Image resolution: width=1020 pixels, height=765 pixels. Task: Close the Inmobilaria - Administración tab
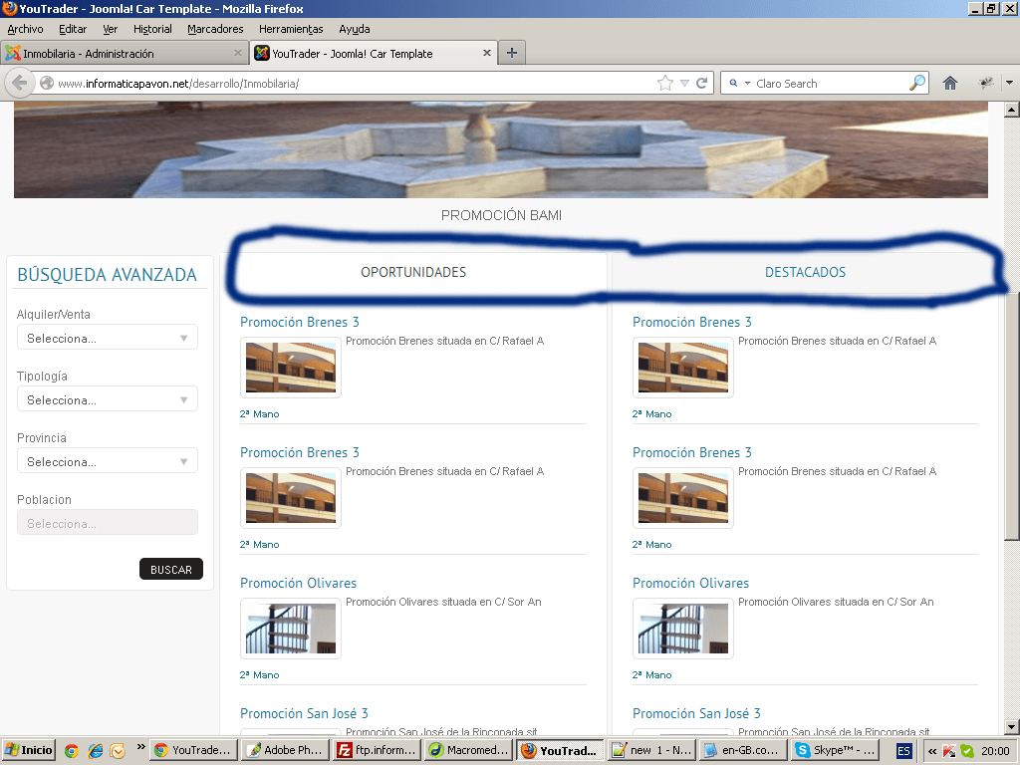[238, 54]
